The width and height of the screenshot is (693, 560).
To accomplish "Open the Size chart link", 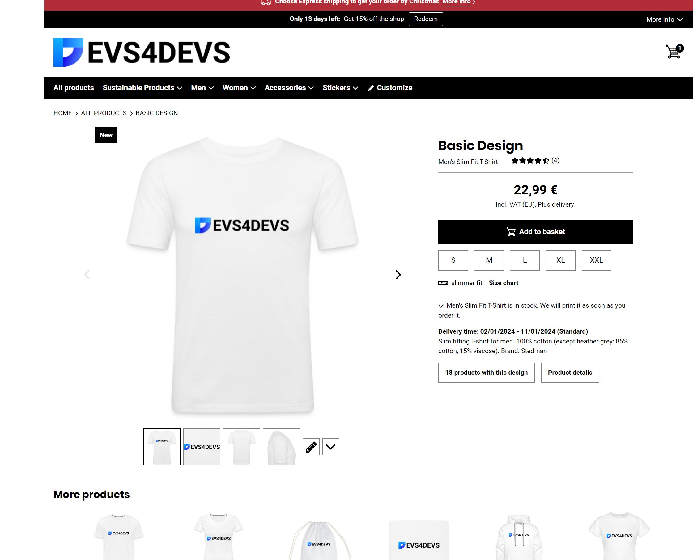I will (x=504, y=283).
